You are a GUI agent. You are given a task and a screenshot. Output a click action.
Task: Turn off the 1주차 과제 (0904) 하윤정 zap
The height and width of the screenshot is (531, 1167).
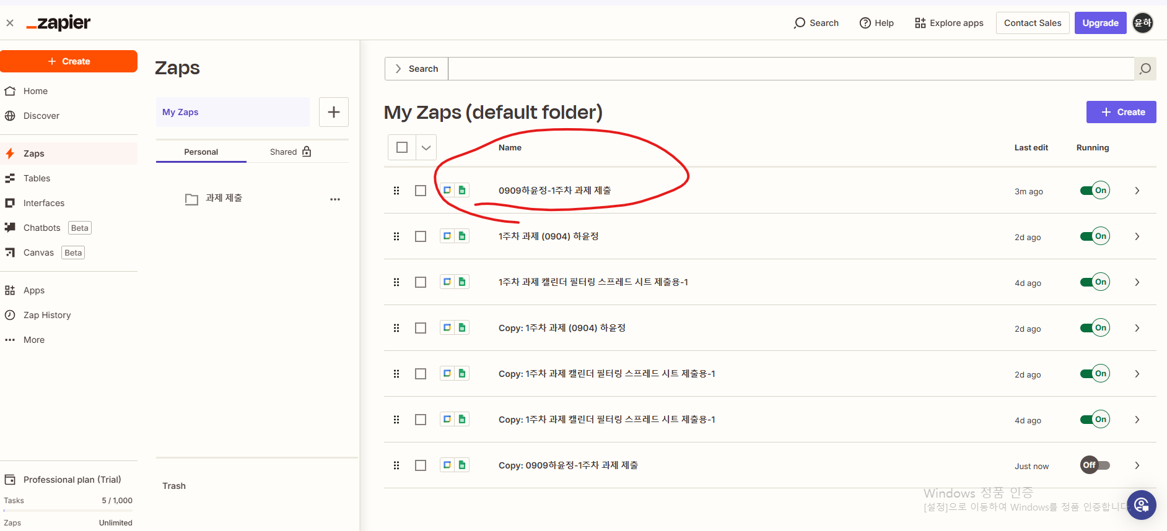1095,236
